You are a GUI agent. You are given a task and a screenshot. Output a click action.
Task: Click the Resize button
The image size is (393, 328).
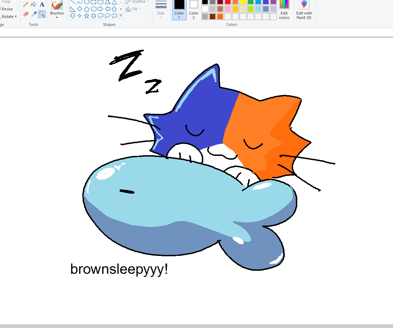[x=7, y=9]
